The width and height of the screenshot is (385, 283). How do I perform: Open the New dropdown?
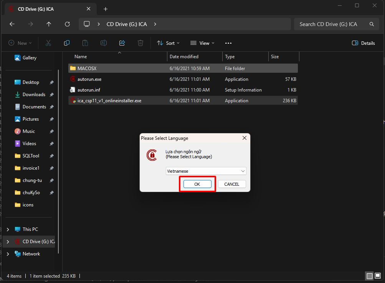coord(20,43)
